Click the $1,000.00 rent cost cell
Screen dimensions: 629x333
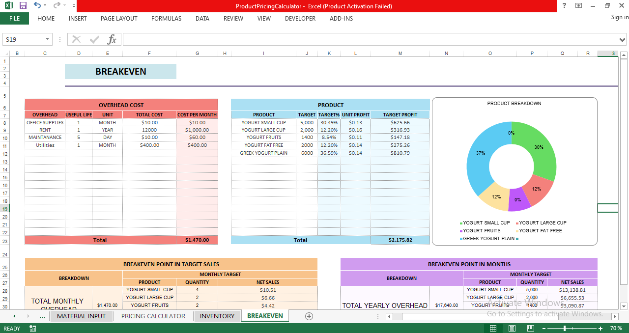(197, 130)
